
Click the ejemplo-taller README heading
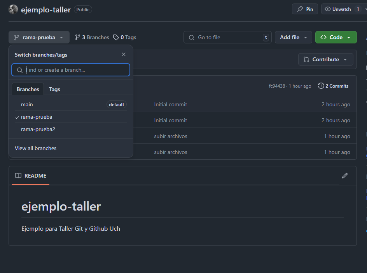point(61,206)
